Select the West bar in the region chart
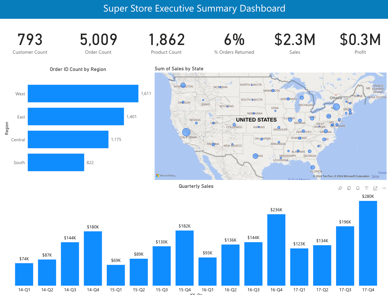Screen dimensions: 388x295 [x=83, y=93]
